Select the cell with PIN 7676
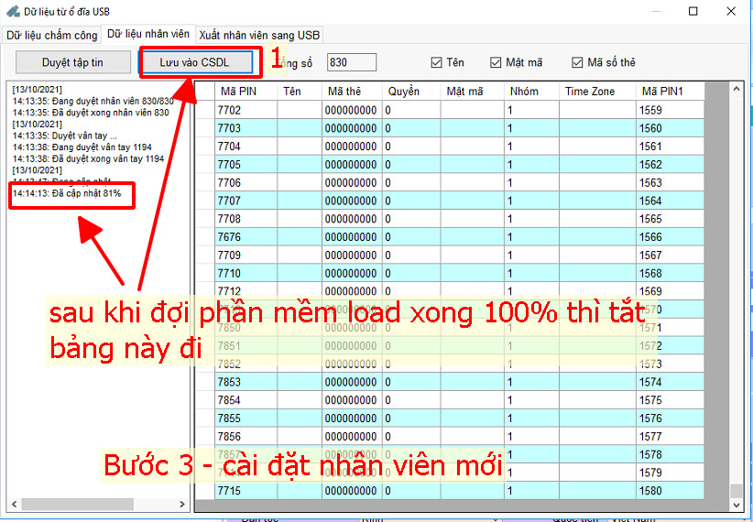This screenshot has height=522, width=753. [x=246, y=237]
